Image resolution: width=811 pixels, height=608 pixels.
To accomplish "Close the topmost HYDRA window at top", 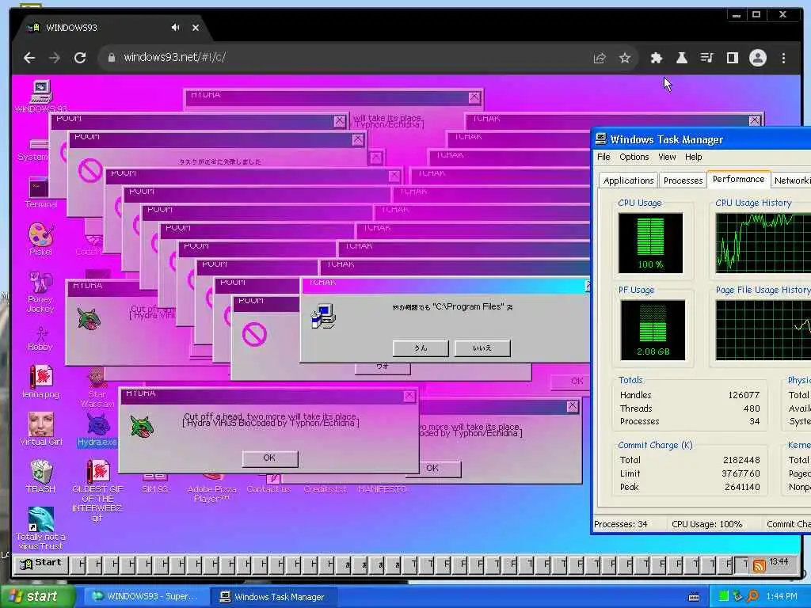I will 474,97.
